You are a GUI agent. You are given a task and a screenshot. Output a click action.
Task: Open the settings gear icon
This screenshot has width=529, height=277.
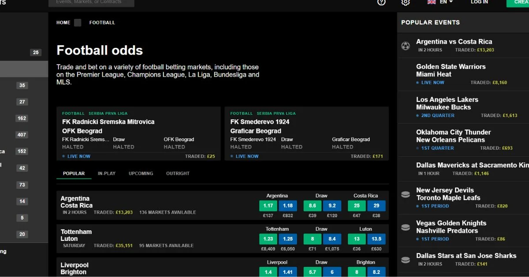(406, 2)
